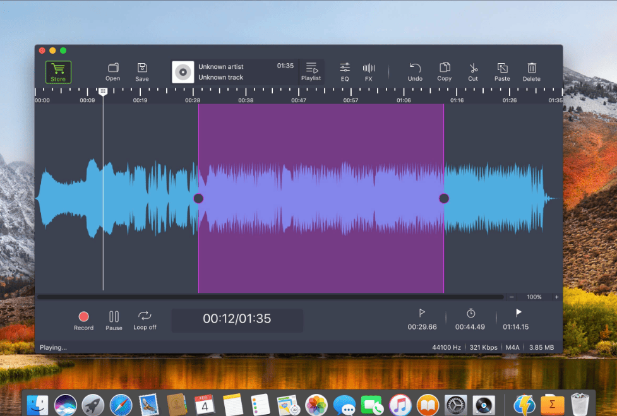
Task: Click the selection start play marker 00:29.66
Action: (422, 319)
